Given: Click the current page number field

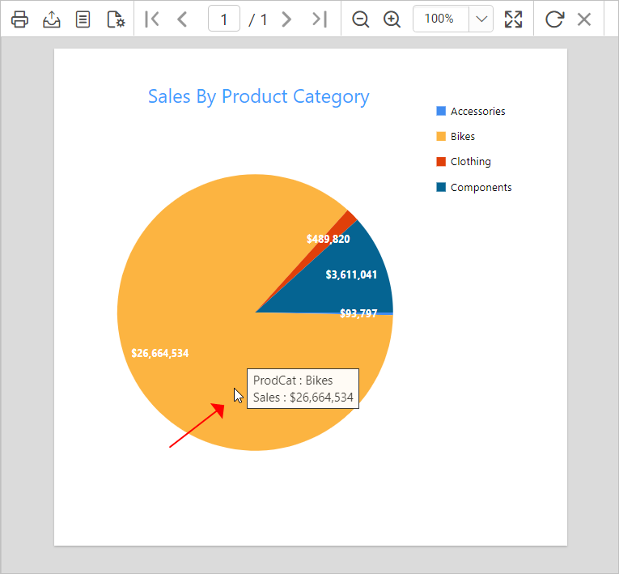Looking at the screenshot, I should [224, 19].
